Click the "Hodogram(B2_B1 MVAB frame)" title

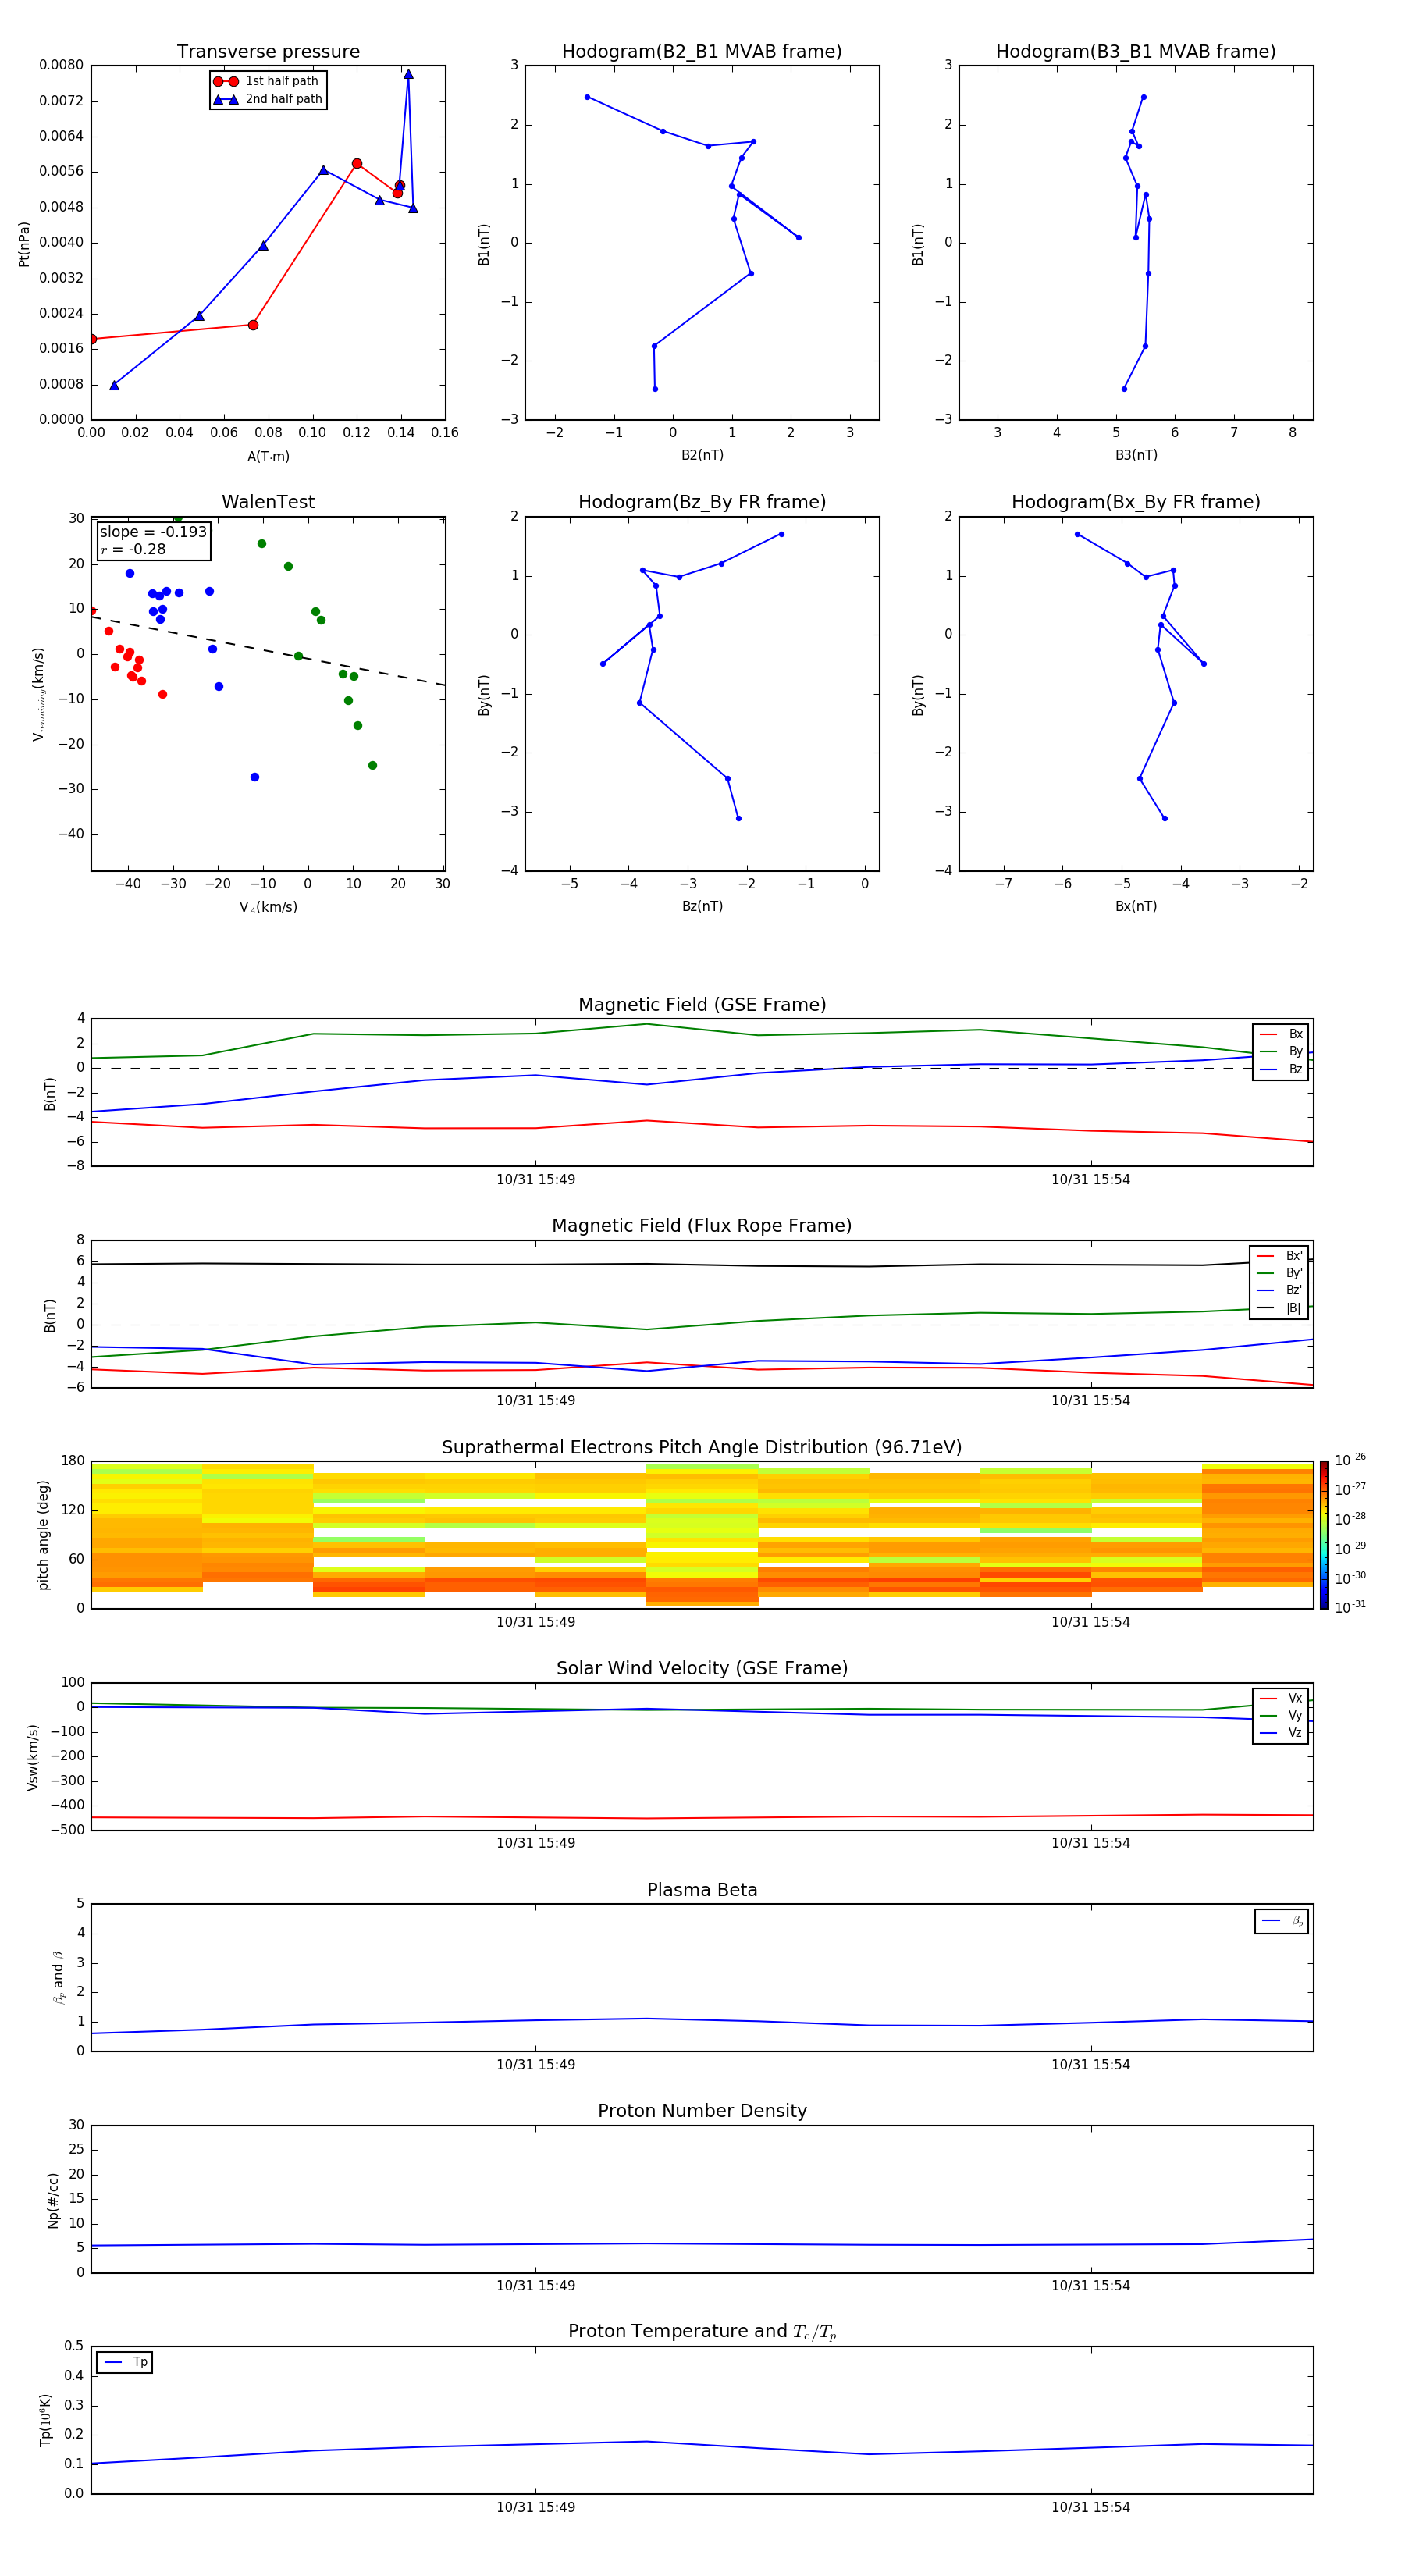pyautogui.click(x=702, y=52)
